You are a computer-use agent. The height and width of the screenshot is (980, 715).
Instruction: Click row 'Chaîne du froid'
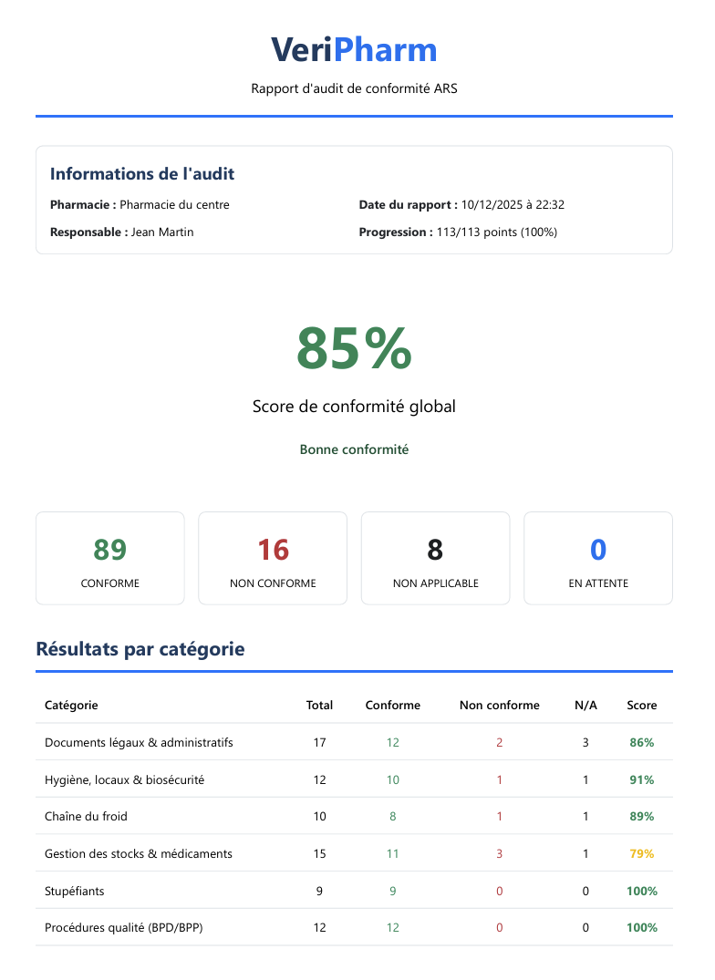pyautogui.click(x=354, y=816)
